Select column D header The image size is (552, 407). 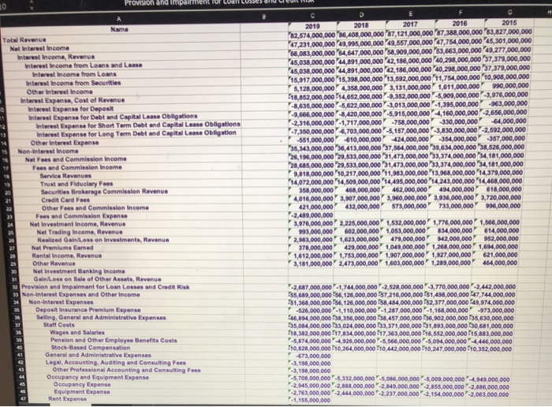[x=361, y=16]
